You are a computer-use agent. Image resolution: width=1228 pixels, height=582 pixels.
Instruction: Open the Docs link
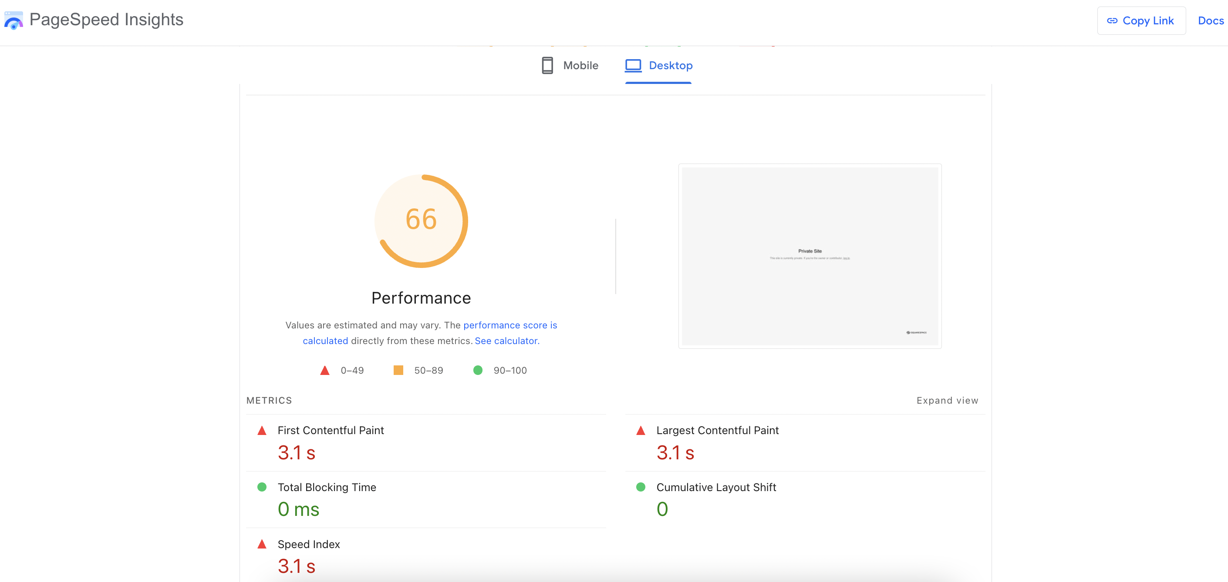[x=1210, y=21]
